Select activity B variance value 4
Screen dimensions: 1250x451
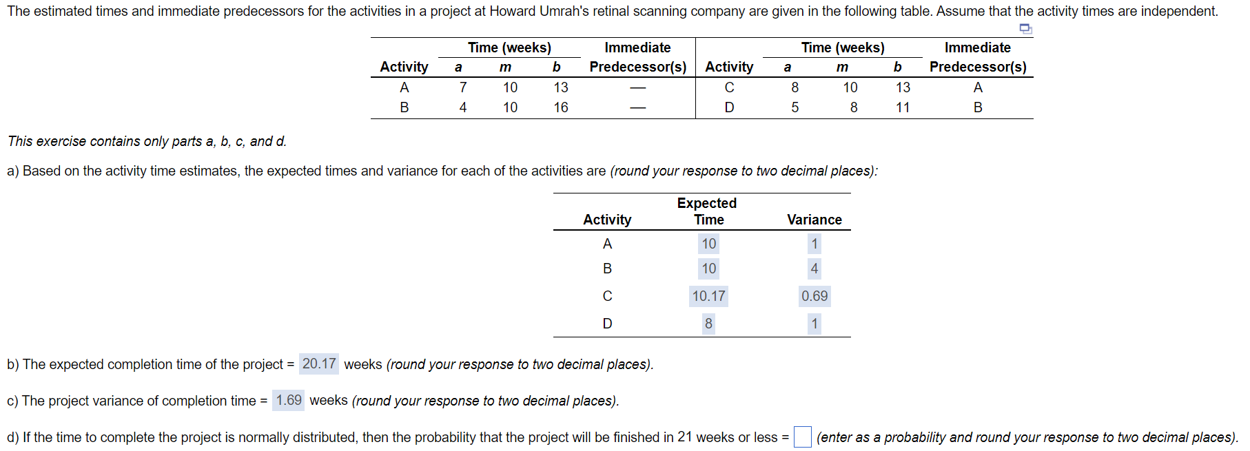point(814,269)
